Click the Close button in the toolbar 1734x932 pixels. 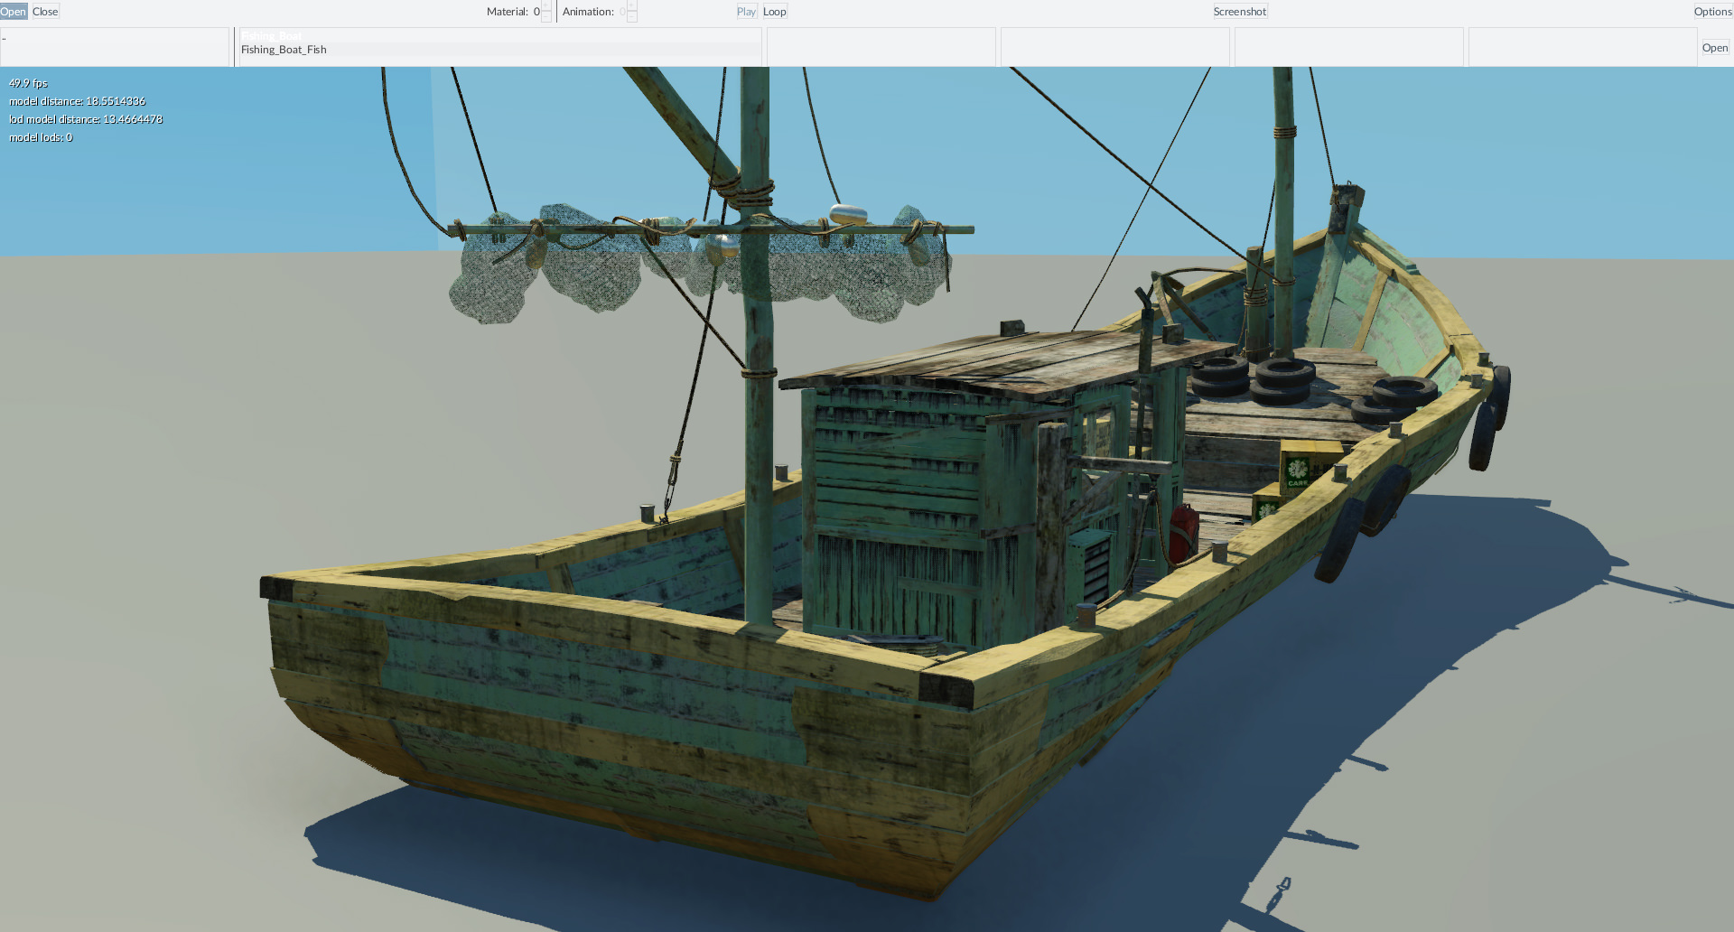click(x=45, y=12)
